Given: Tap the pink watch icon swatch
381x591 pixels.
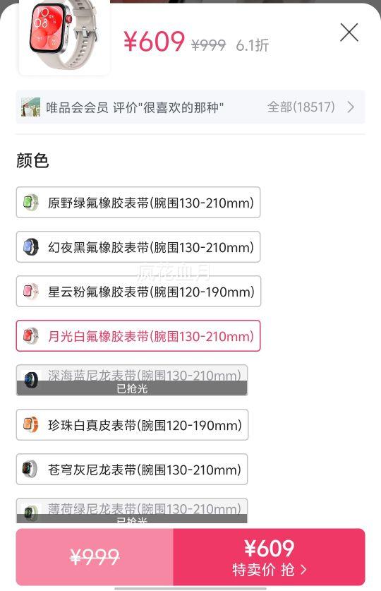Looking at the screenshot, I should [x=30, y=292].
